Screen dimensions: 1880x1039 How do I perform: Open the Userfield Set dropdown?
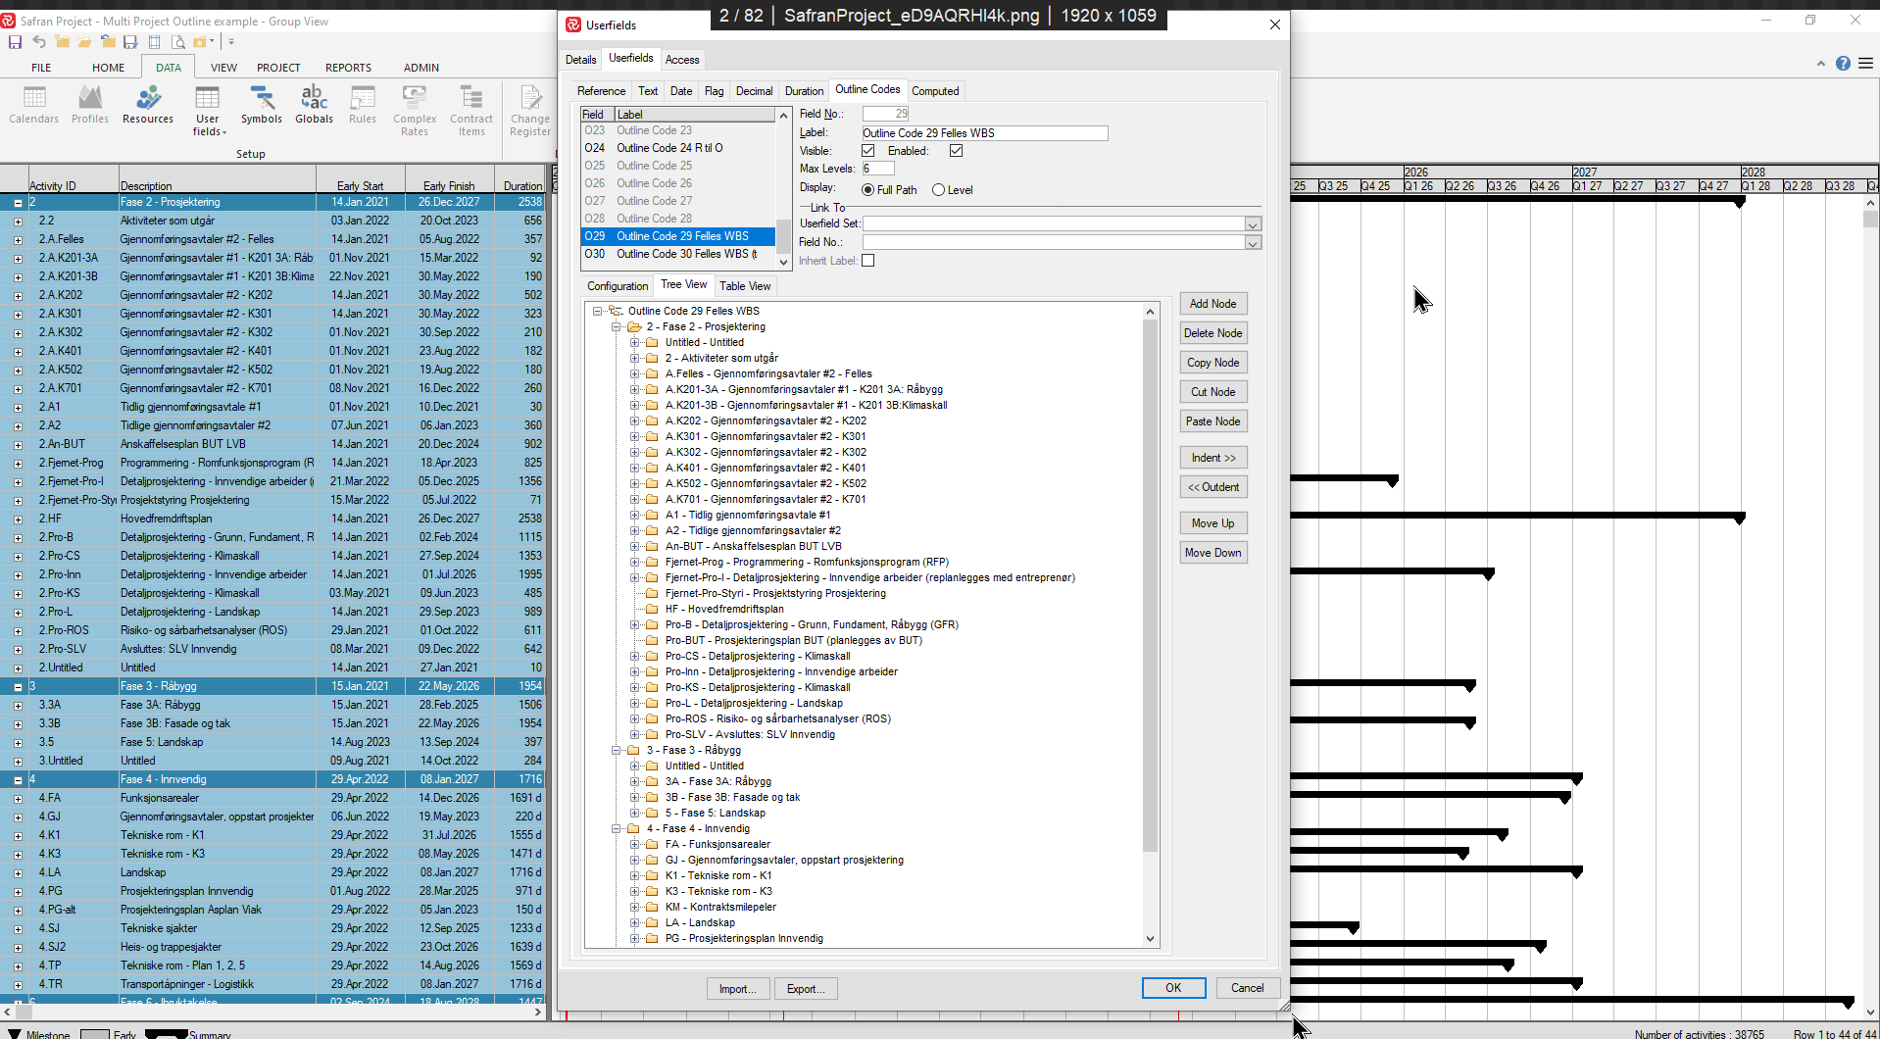1252,224
